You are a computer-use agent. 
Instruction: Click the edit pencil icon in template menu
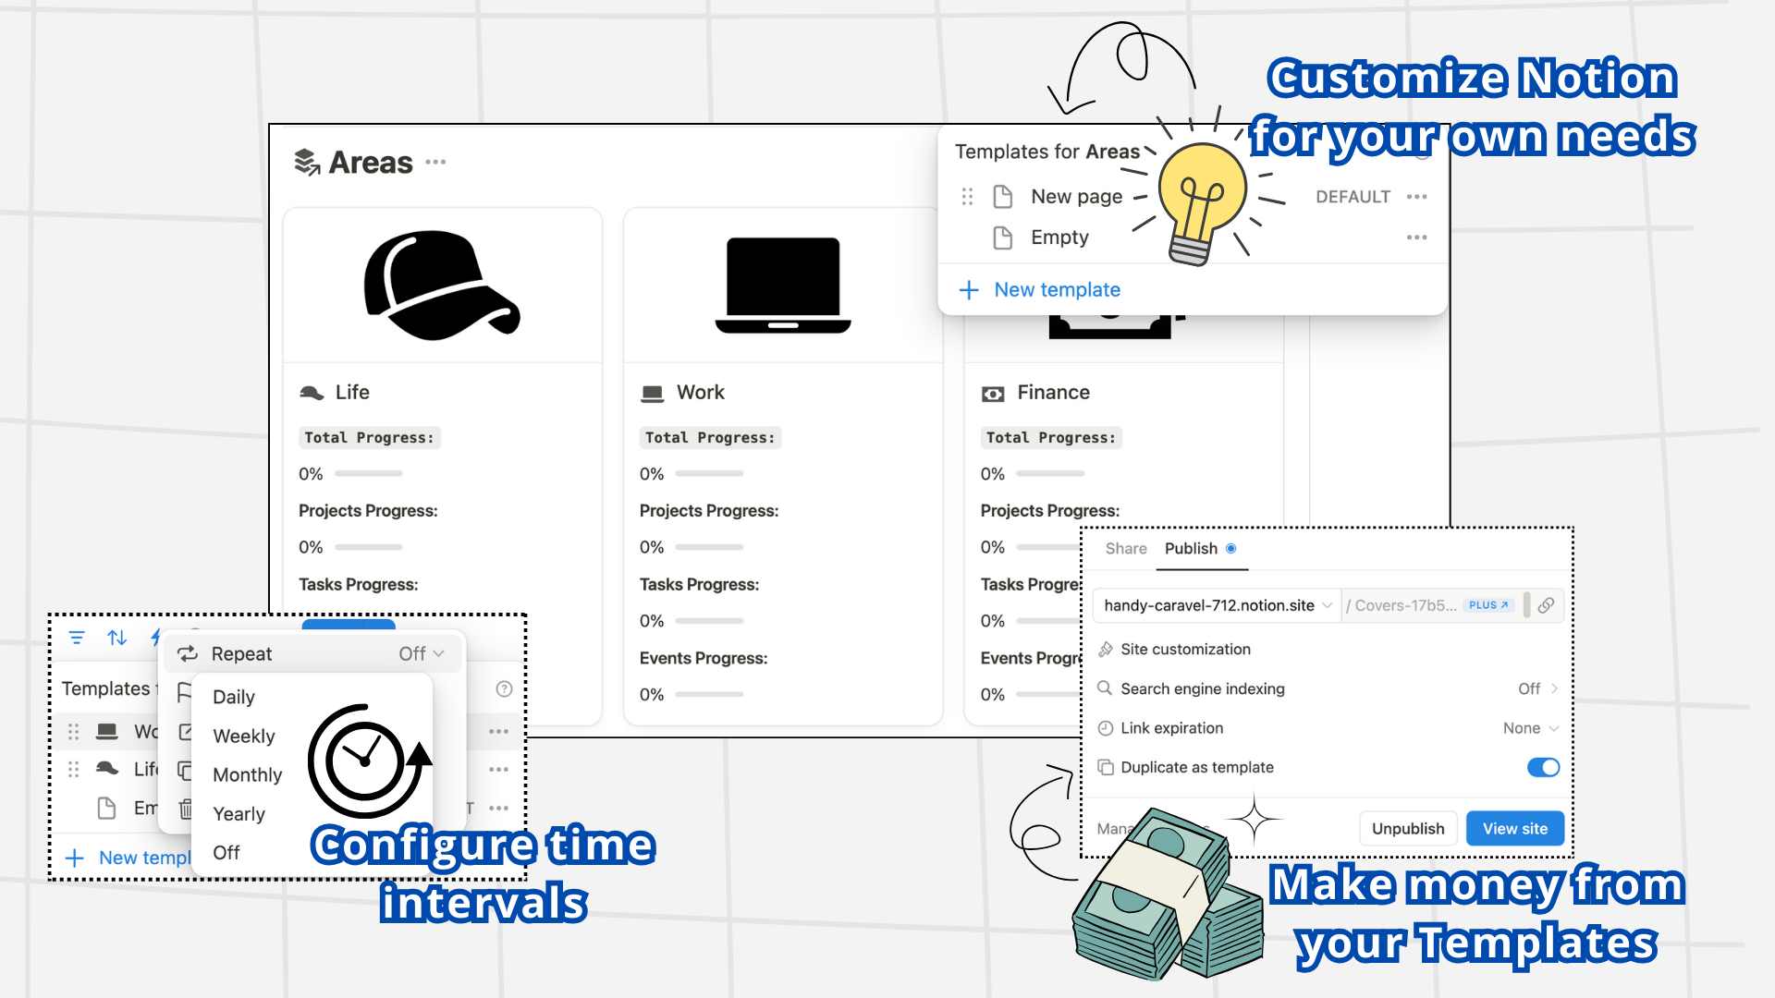pyautogui.click(x=185, y=732)
